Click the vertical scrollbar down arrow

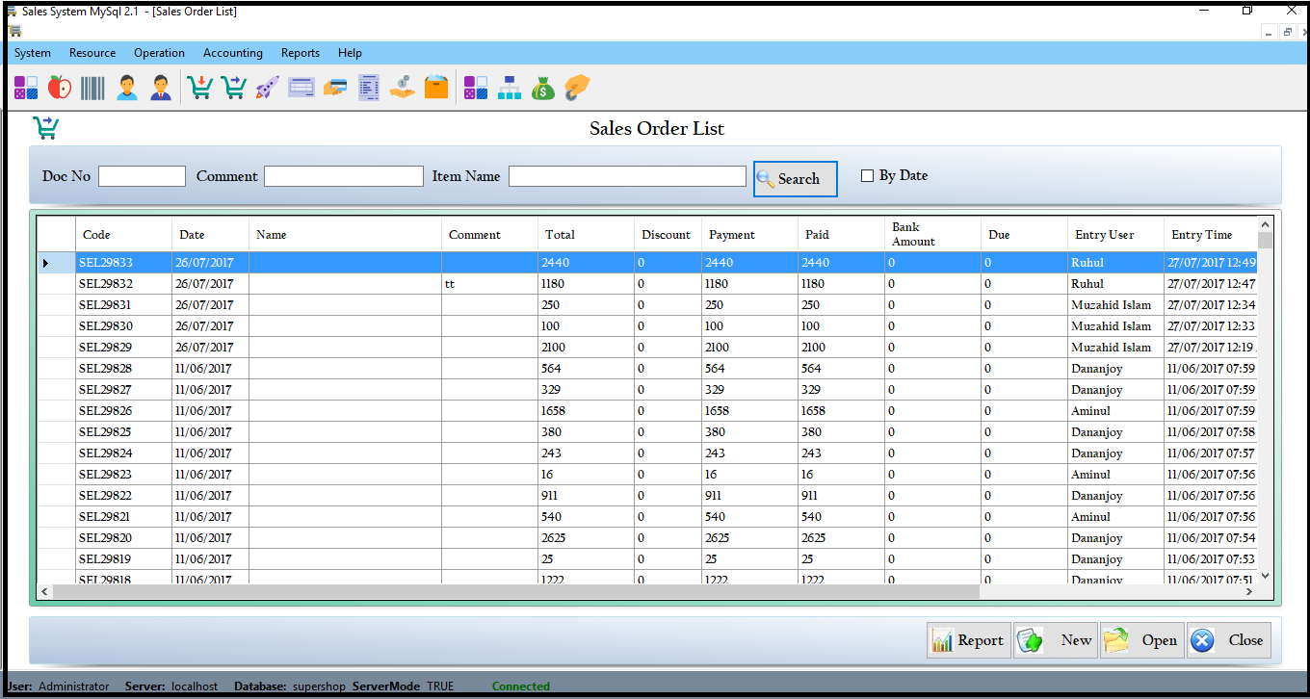click(1265, 575)
